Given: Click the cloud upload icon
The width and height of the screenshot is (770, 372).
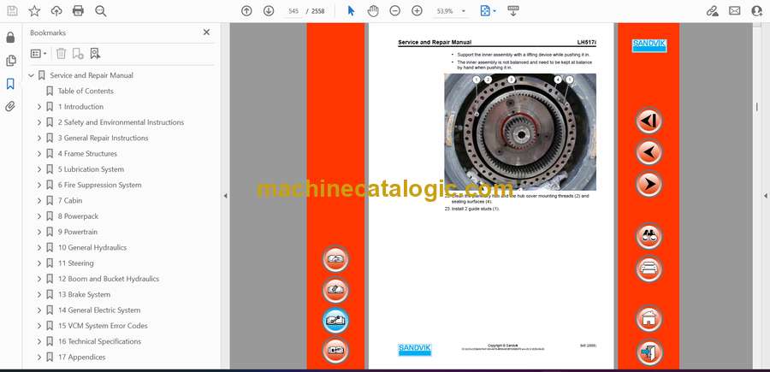Looking at the screenshot, I should pos(56,11).
